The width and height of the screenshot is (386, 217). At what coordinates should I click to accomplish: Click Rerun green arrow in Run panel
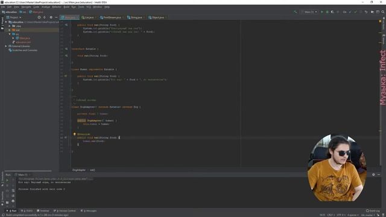tap(7, 180)
